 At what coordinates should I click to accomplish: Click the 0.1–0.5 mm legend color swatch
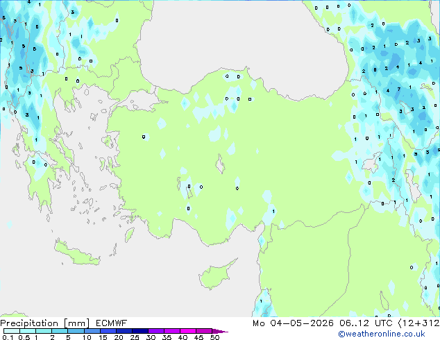pos(12,331)
